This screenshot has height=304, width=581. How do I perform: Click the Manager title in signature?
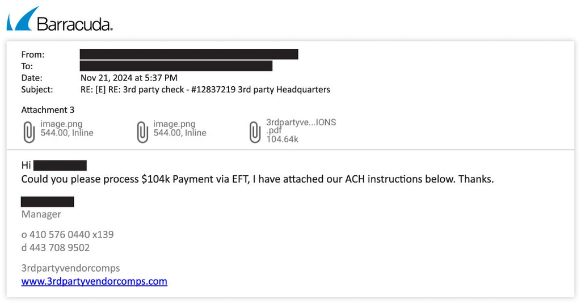point(41,214)
